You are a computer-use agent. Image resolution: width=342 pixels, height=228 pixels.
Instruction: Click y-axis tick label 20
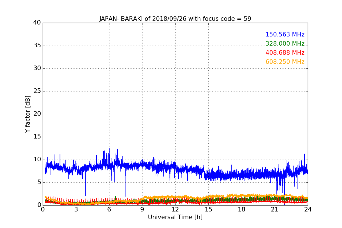37,114
